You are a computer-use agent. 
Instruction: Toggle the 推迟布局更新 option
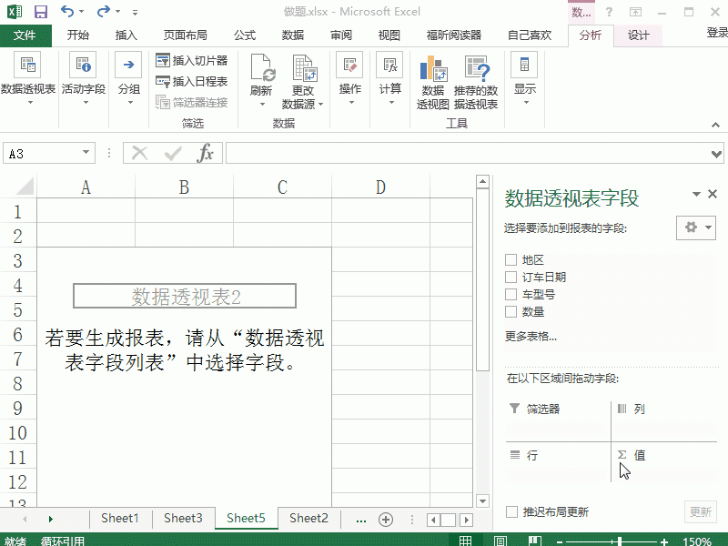click(511, 511)
